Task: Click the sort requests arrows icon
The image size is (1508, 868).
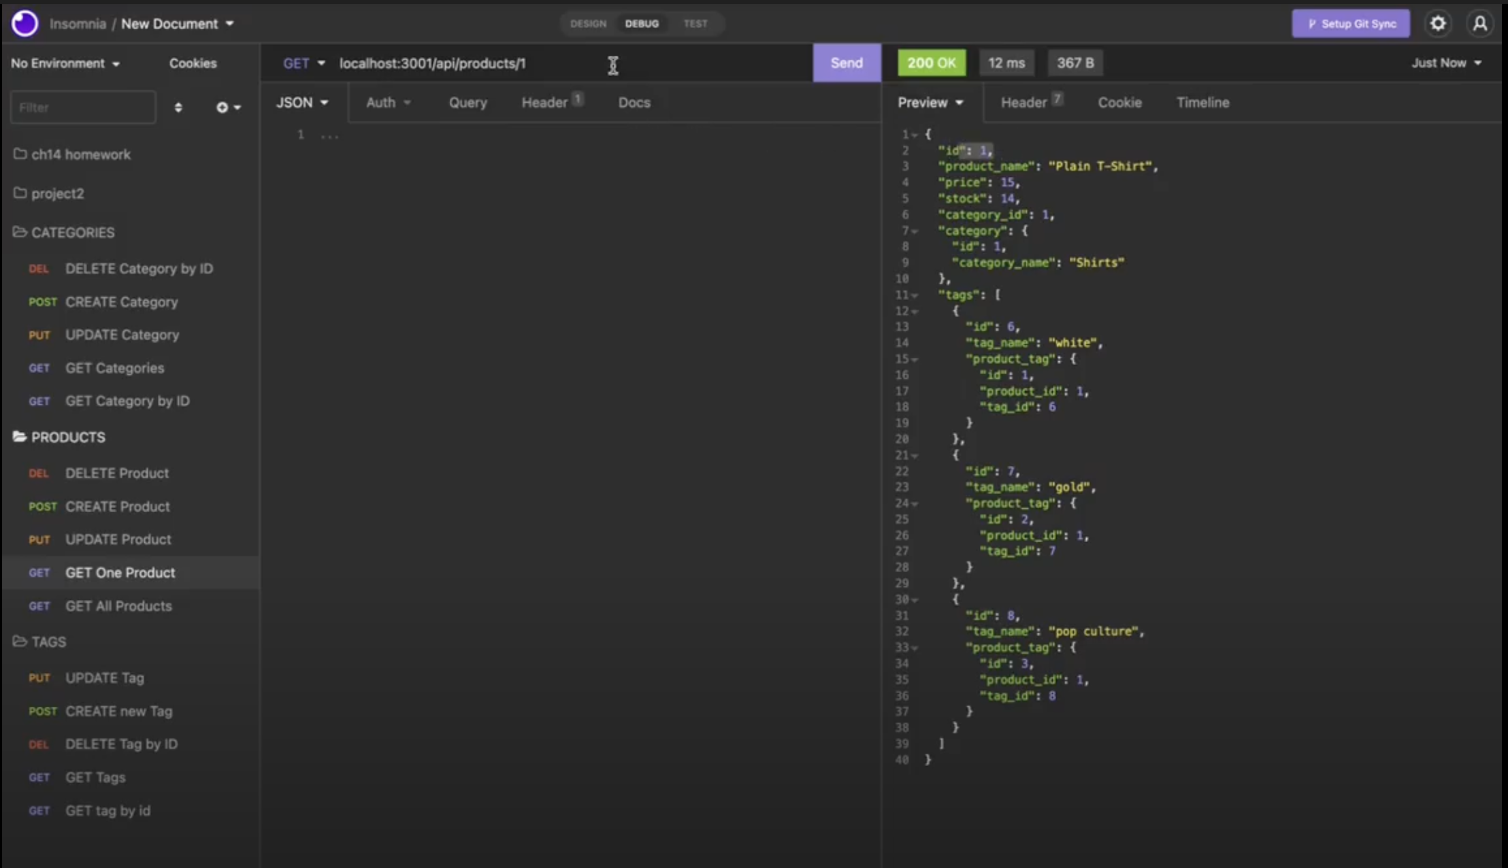Action: pyautogui.click(x=178, y=107)
